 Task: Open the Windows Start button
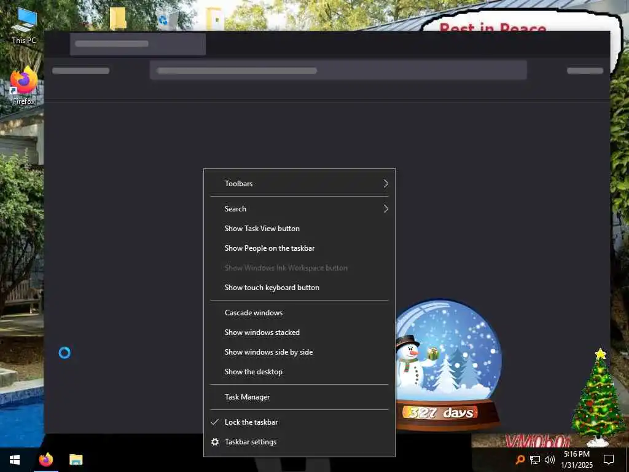pyautogui.click(x=15, y=460)
